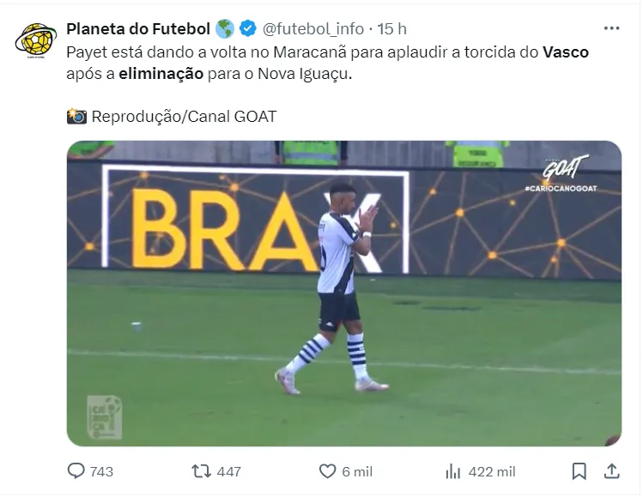This screenshot has height=497, width=643.
Task: Click the globe emoji beside account name
Action: (225, 28)
